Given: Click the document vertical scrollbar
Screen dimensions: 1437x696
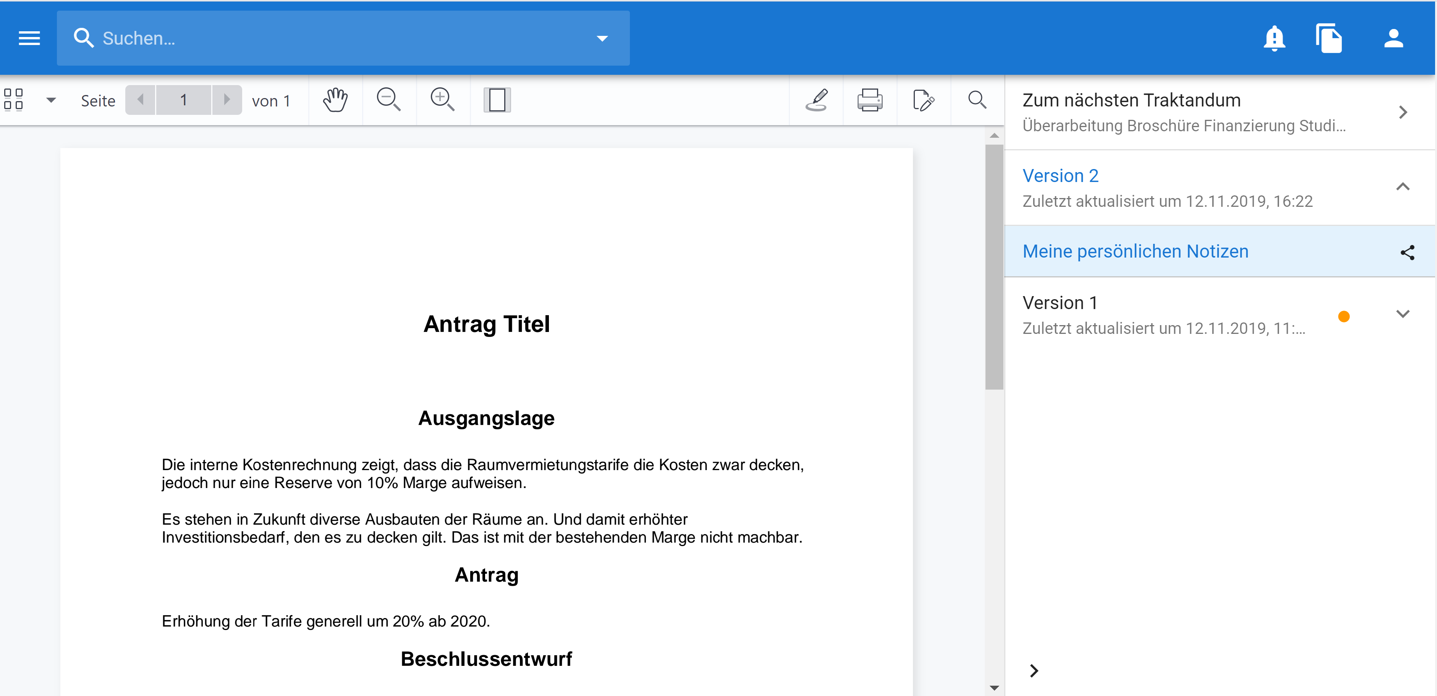Looking at the screenshot, I should coord(994,267).
